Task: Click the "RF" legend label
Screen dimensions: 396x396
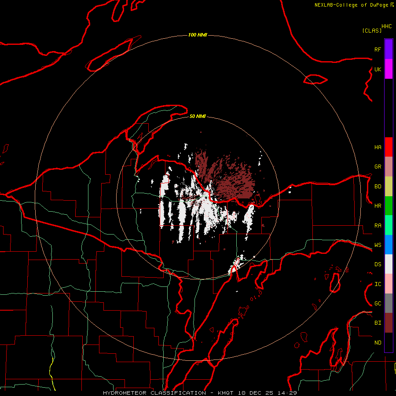Action: 378,49
